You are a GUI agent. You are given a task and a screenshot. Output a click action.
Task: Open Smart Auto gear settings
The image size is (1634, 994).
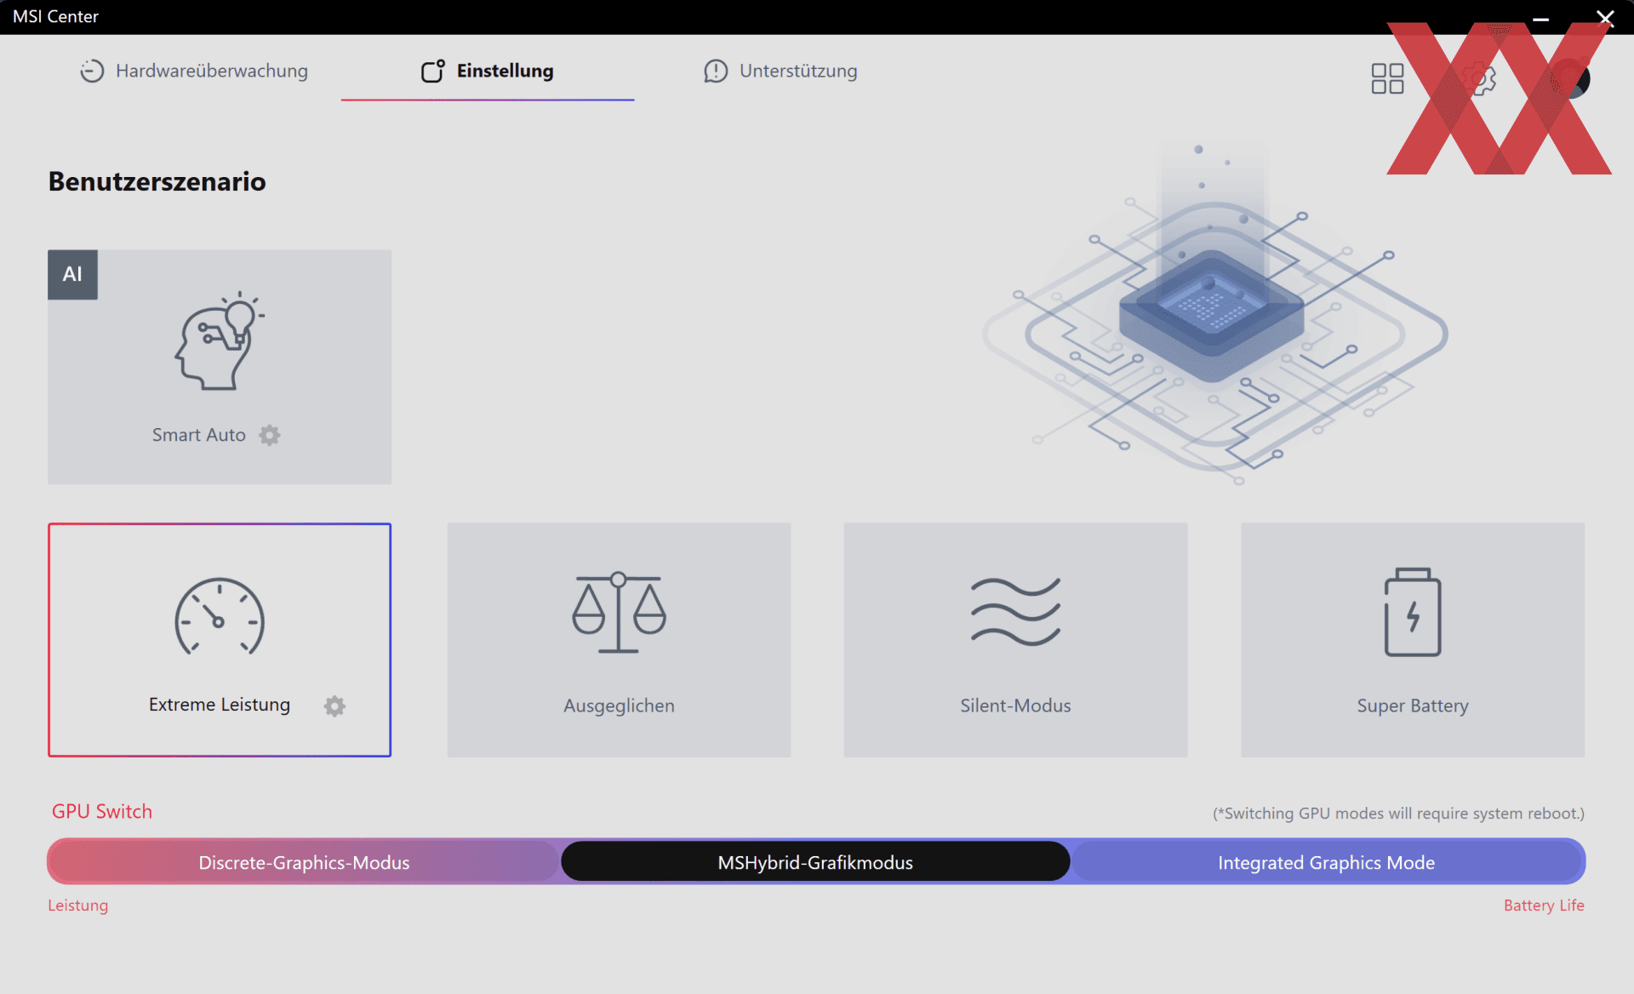coord(270,435)
